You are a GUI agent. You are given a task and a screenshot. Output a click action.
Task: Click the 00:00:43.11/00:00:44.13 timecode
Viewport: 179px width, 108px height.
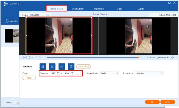coord(158,58)
